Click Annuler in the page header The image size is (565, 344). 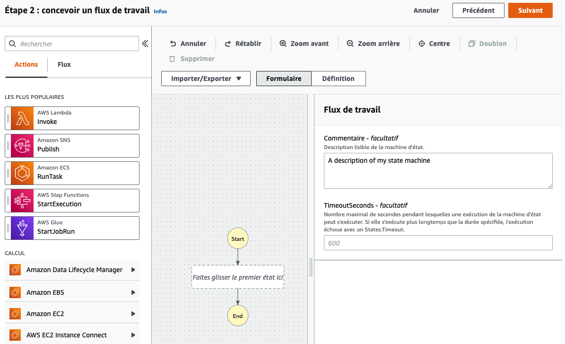(x=426, y=10)
